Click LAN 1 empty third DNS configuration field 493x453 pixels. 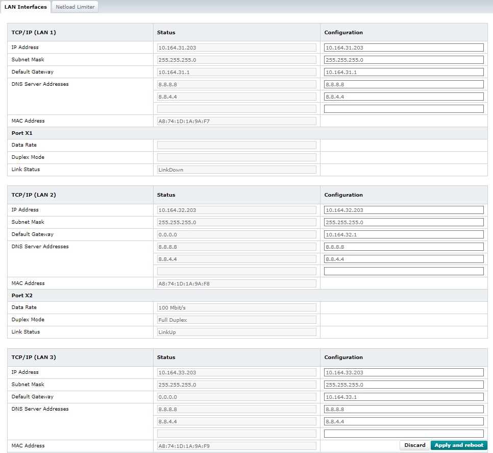(x=403, y=109)
